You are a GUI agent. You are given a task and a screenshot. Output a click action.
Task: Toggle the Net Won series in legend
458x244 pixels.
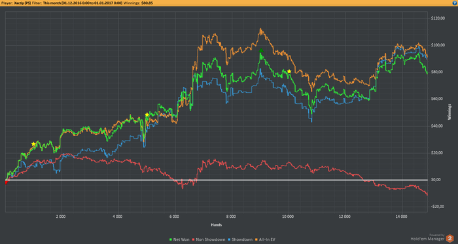coord(179,239)
